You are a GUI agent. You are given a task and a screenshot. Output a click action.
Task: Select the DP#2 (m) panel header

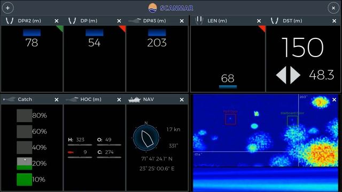pyautogui.click(x=32, y=21)
